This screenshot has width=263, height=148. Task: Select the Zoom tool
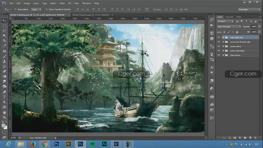4,117
